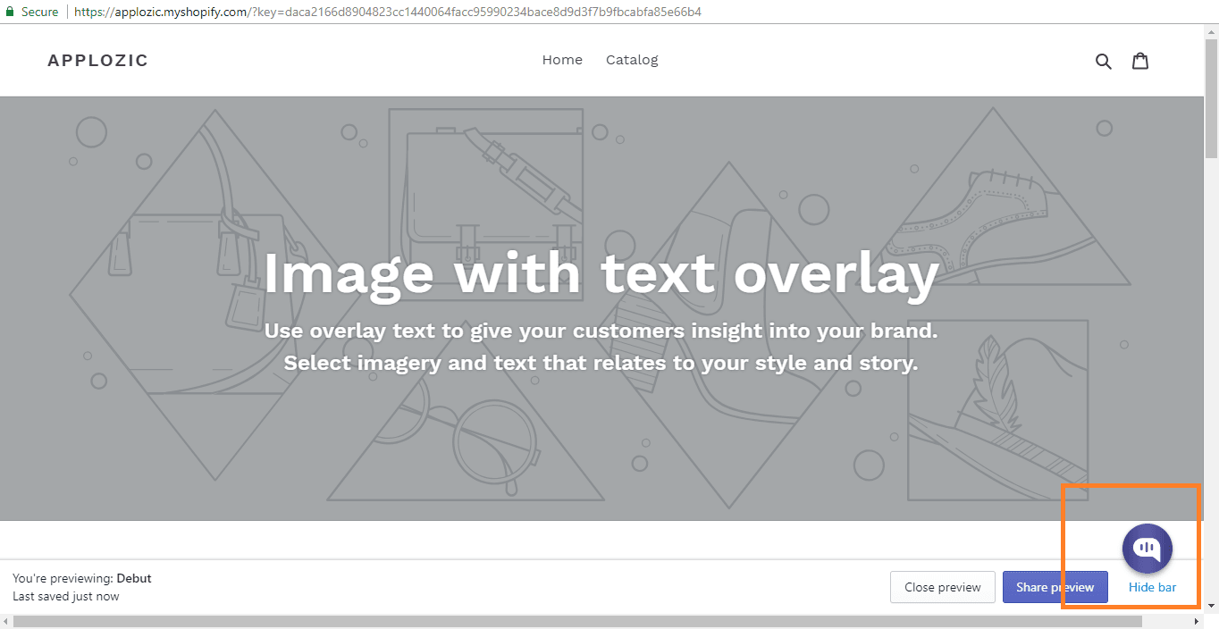Viewport: 1219px width, 629px height.
Task: Open the shopping cart icon
Action: [1140, 61]
